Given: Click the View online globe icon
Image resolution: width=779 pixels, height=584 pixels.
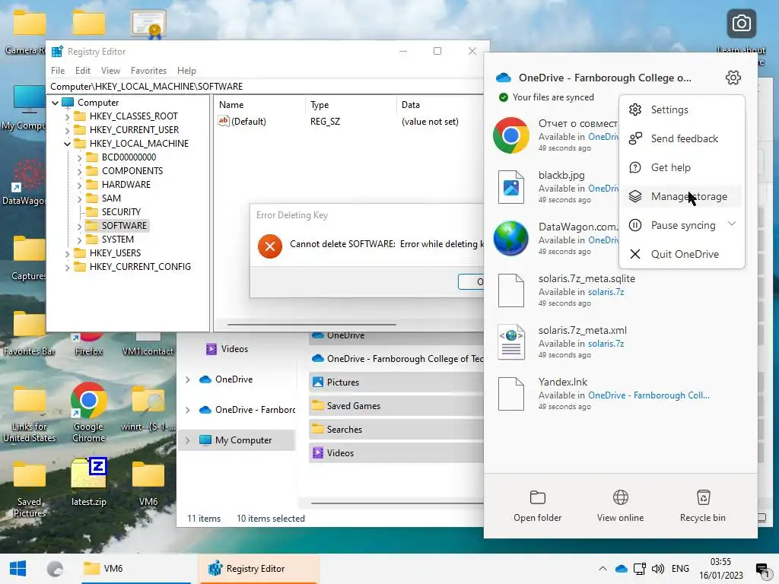Looking at the screenshot, I should tap(621, 497).
